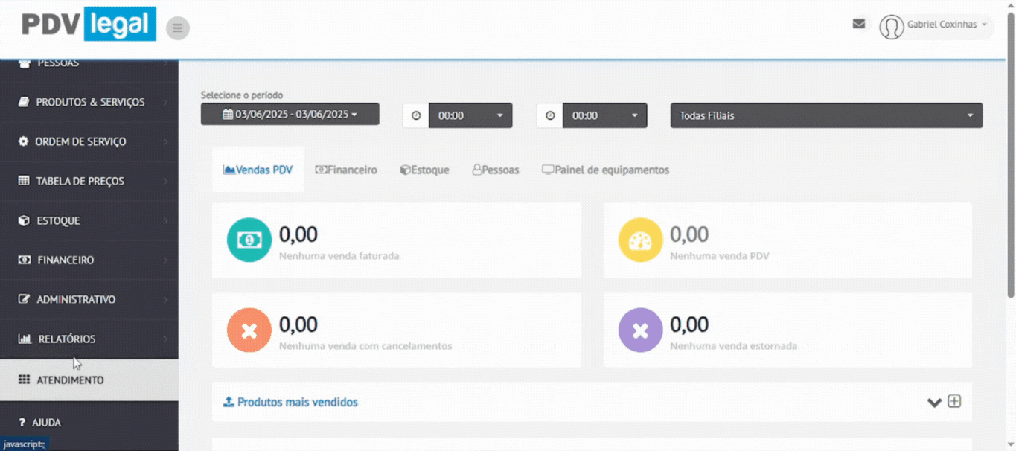Click the plus icon beside Produtos mais vendidos
Screen dimensions: 1016x451
(x=954, y=401)
